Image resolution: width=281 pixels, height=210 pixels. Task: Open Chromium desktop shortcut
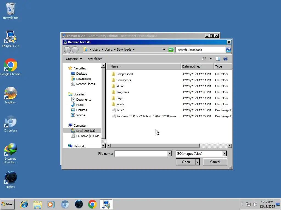[10, 124]
